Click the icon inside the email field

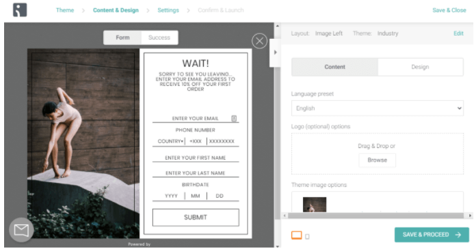click(234, 119)
